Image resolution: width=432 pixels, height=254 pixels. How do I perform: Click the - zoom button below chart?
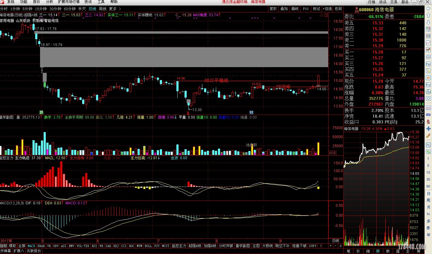tap(336, 246)
